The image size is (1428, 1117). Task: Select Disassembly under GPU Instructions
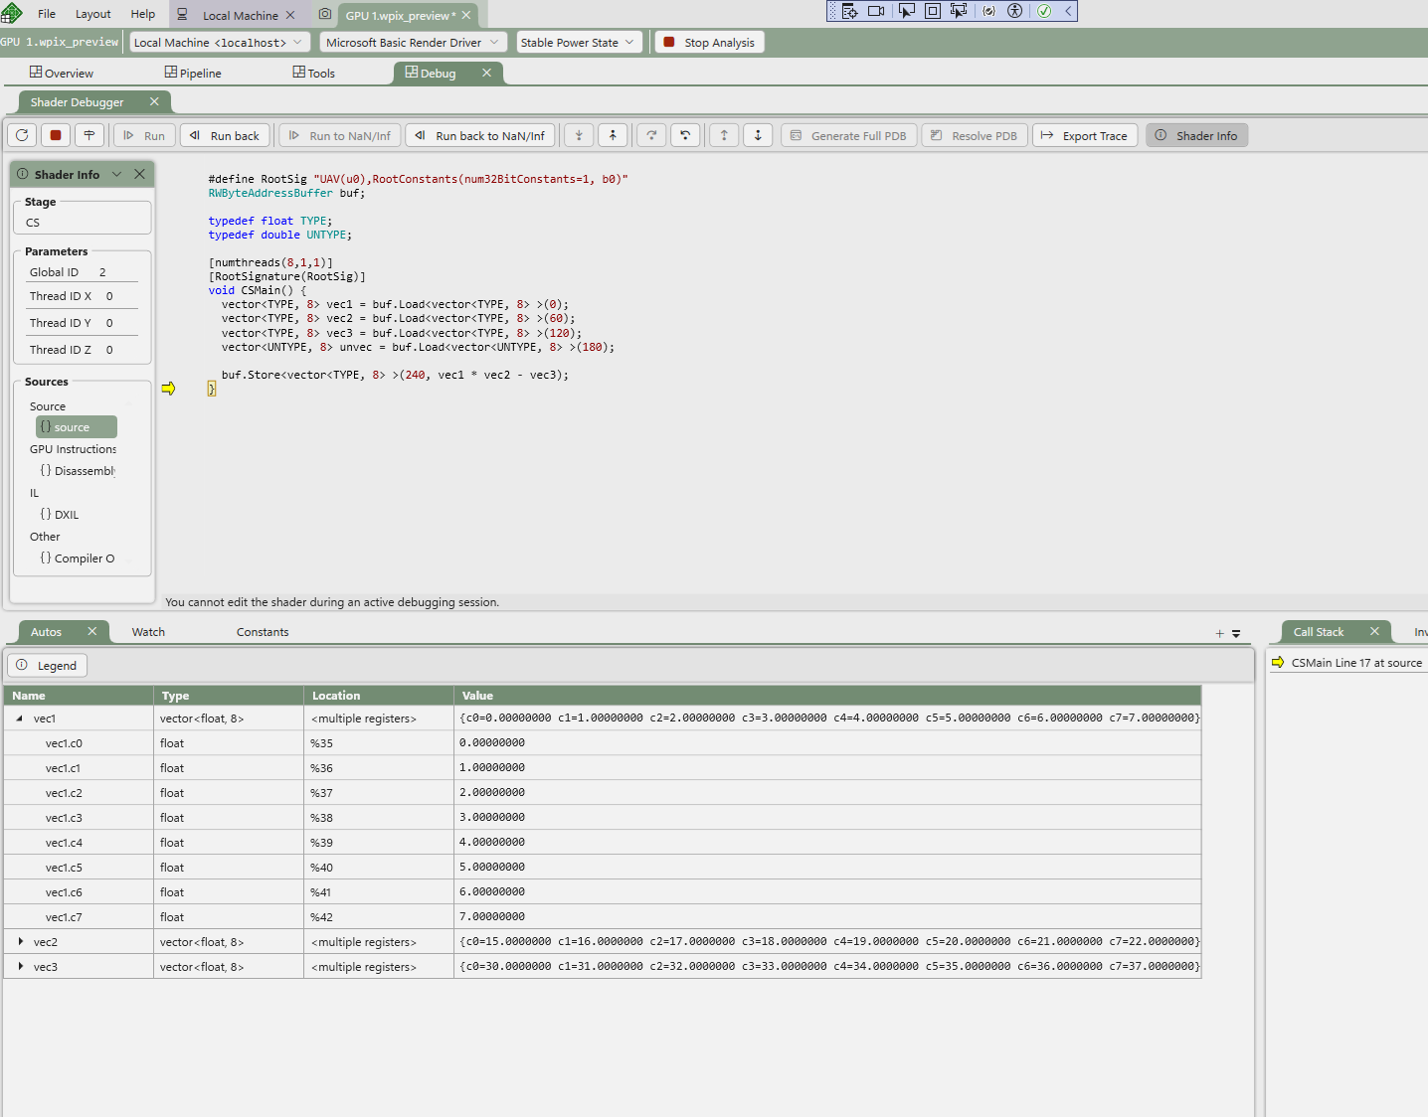pos(84,471)
